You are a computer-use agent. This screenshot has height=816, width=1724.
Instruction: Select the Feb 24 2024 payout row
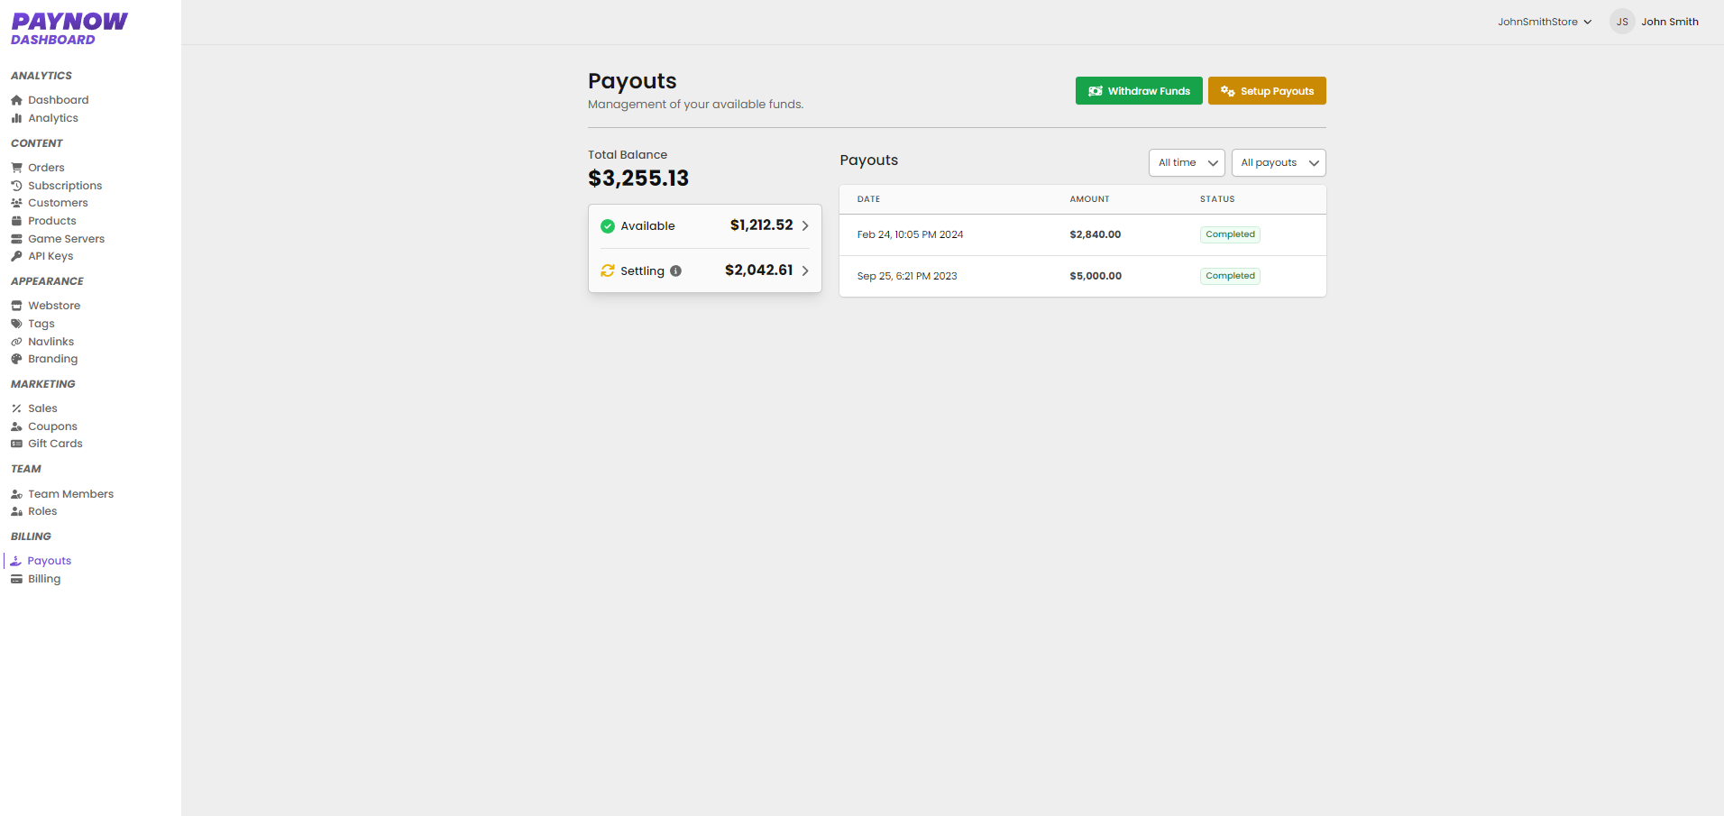click(1081, 234)
